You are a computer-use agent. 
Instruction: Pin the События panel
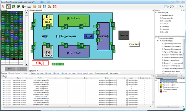[151, 76]
